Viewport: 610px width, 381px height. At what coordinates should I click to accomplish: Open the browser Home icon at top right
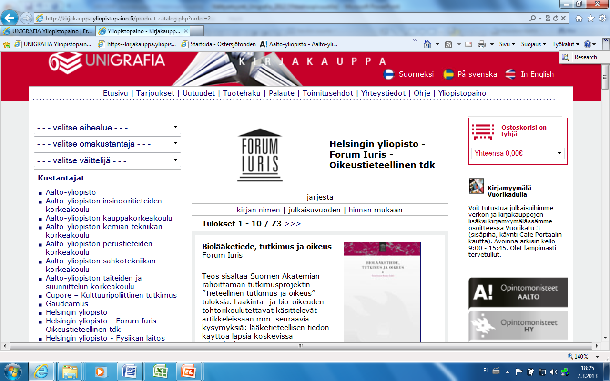pos(579,18)
